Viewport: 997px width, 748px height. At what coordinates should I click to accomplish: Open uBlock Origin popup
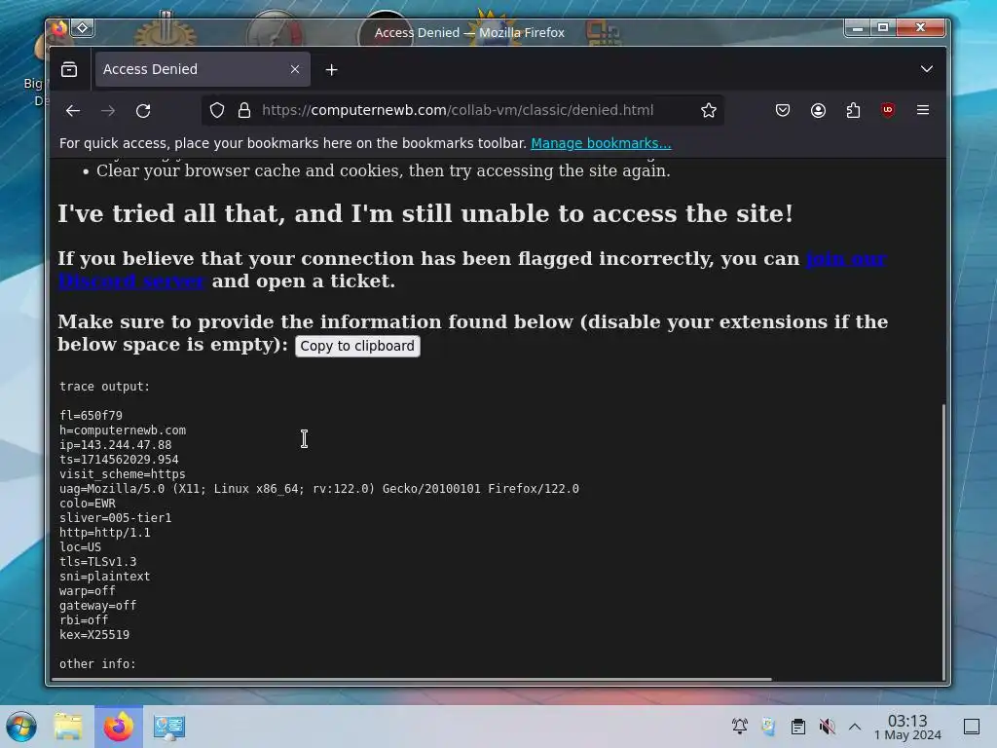click(888, 111)
